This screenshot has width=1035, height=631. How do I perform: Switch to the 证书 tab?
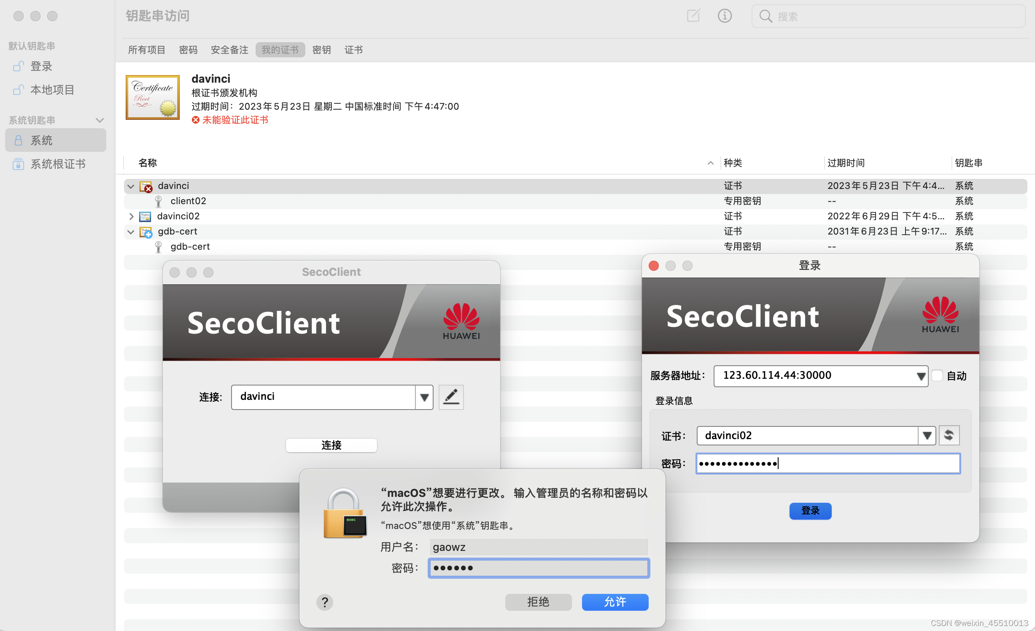353,50
